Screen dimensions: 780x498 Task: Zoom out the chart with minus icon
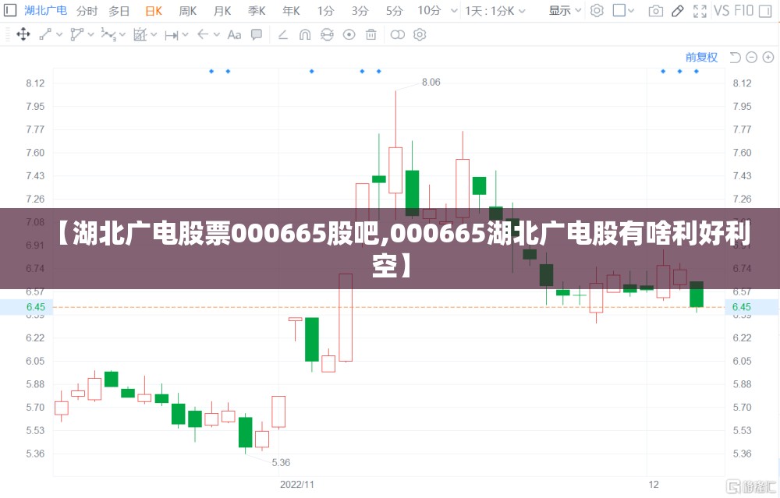pos(752,58)
